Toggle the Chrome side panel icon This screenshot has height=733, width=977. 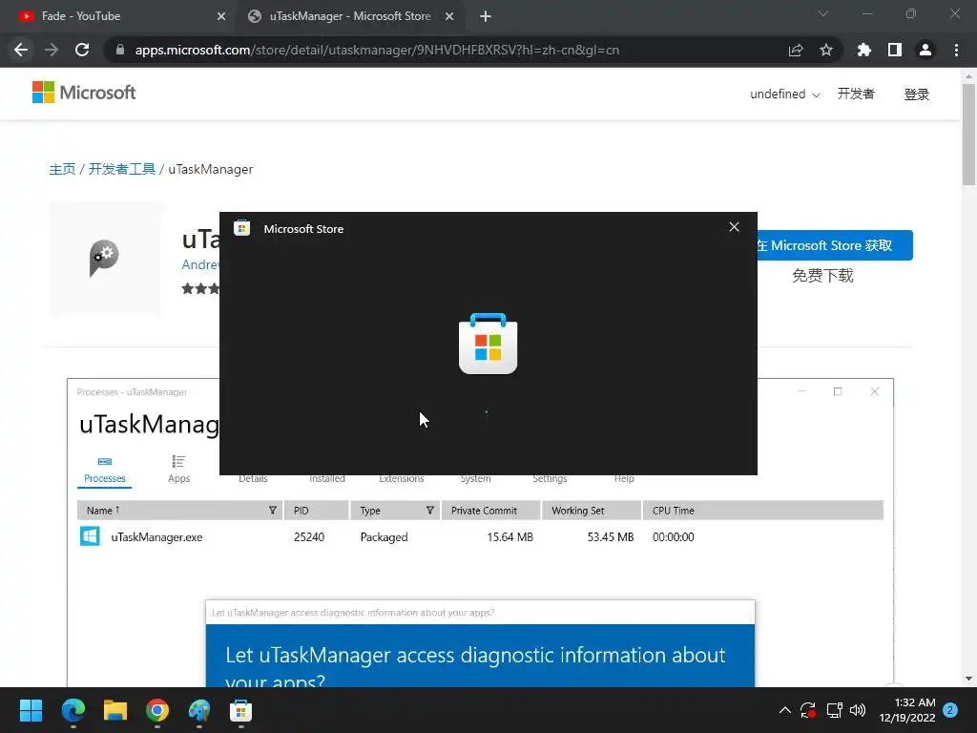coord(895,50)
